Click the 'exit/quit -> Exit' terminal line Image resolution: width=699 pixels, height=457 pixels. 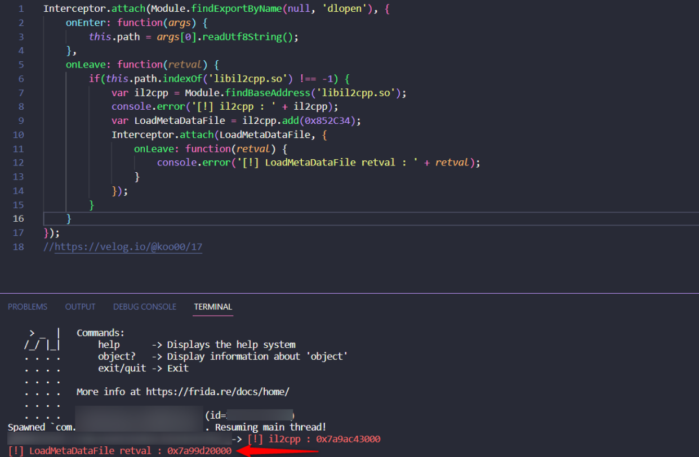(143, 368)
